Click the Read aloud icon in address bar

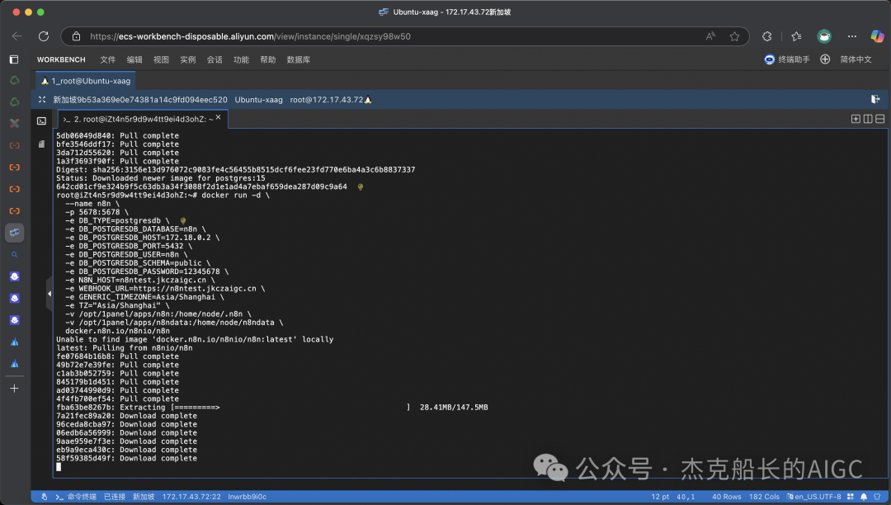(710, 36)
